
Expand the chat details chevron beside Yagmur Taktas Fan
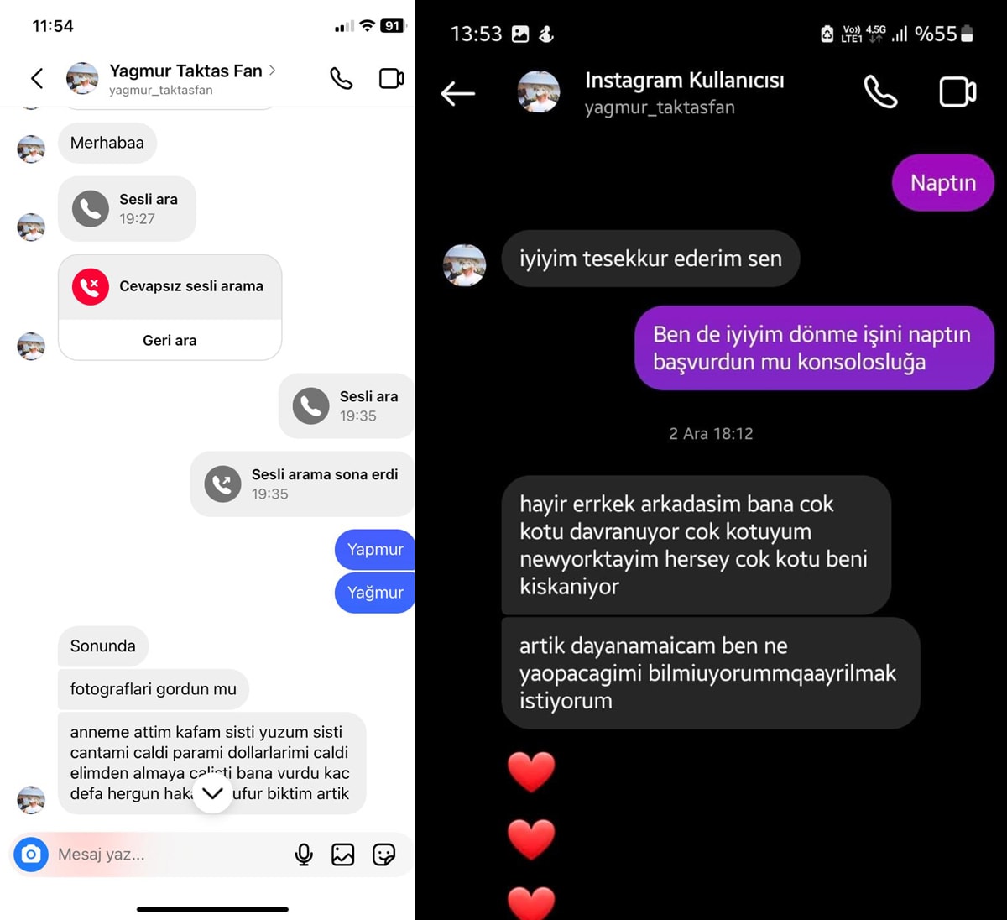click(272, 71)
